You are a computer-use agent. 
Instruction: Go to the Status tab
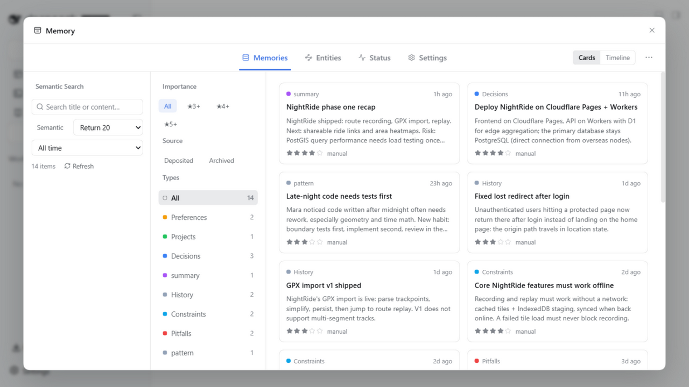click(x=375, y=58)
